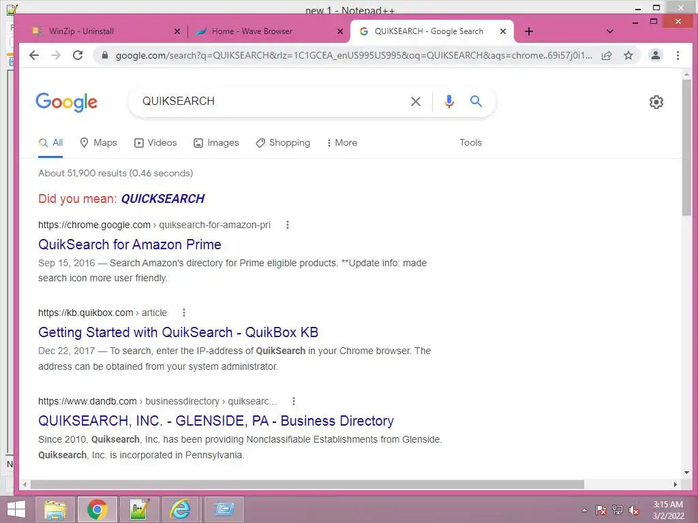The image size is (698, 523).
Task: Open the Action Center flag icon
Action: pos(601,510)
